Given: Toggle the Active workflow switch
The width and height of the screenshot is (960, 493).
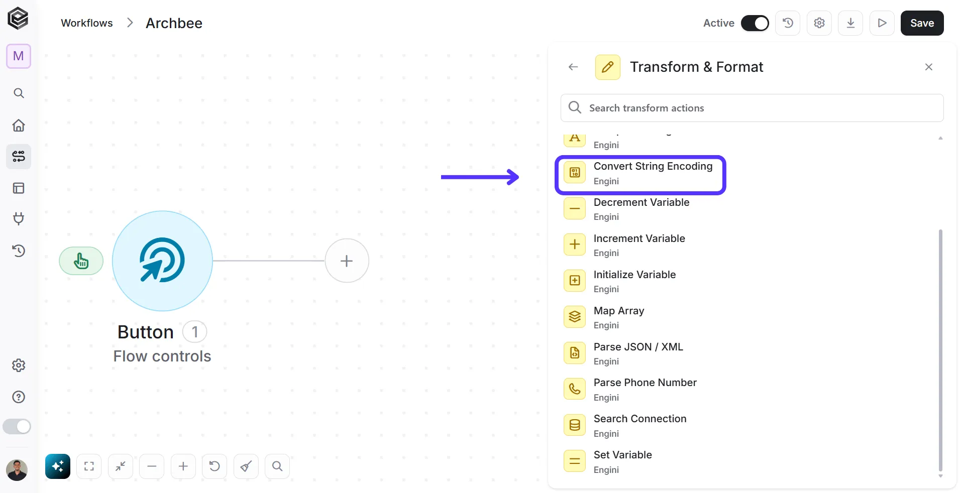Looking at the screenshot, I should coord(755,23).
